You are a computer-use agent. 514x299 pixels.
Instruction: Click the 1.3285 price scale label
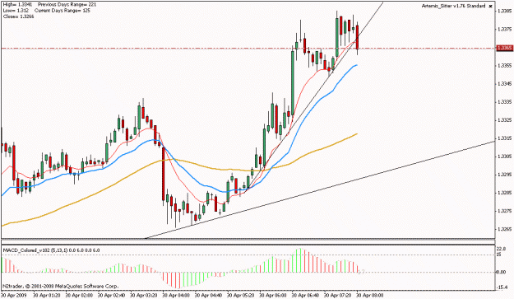504,193
